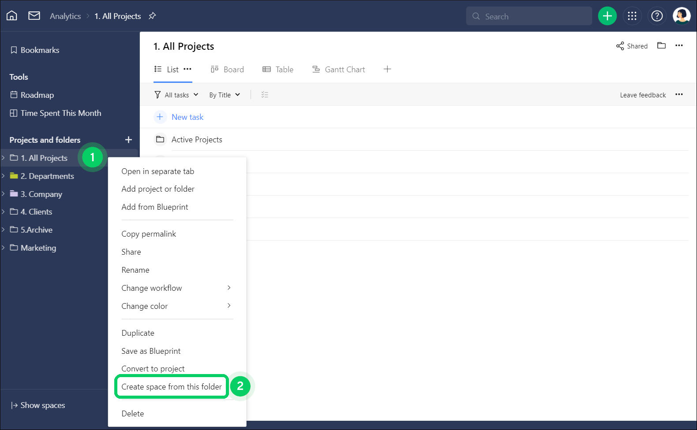Select Create space from this folder
The height and width of the screenshot is (430, 697).
click(x=172, y=387)
